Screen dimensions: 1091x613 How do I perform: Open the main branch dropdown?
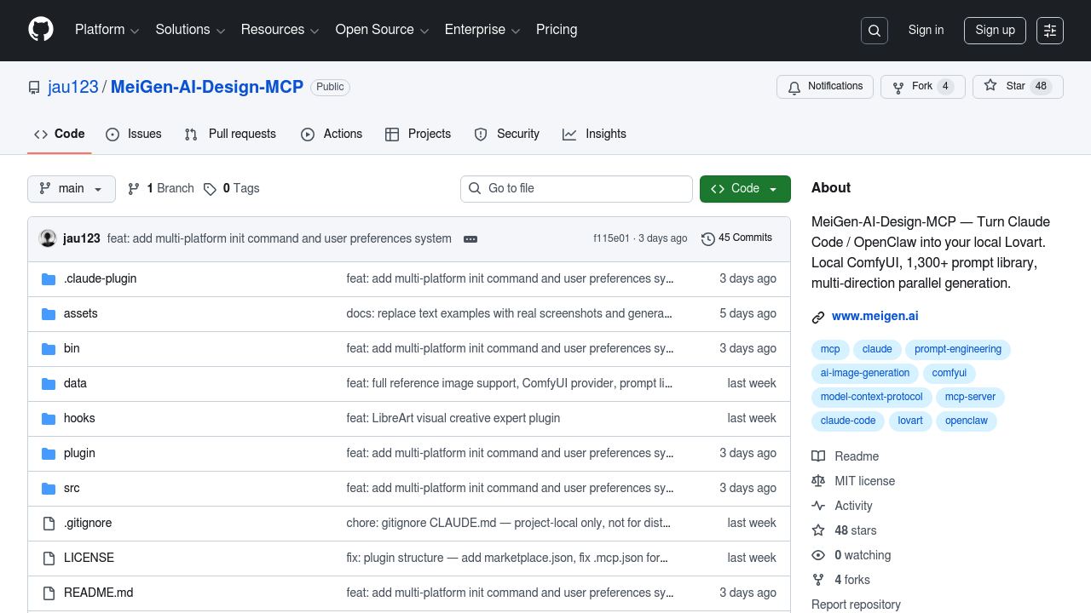point(72,189)
